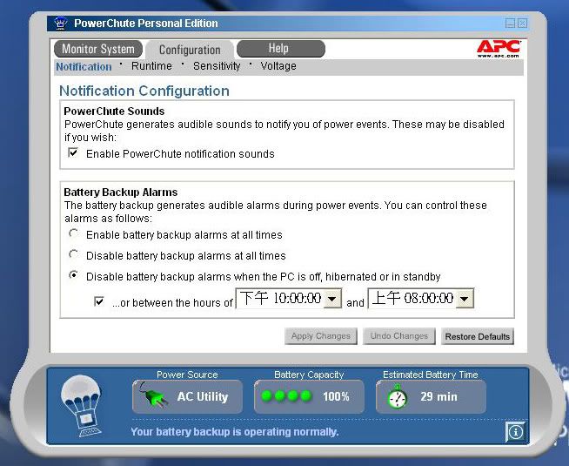Select Disable battery backup alarms at all times
569x466 pixels.
click(74, 254)
